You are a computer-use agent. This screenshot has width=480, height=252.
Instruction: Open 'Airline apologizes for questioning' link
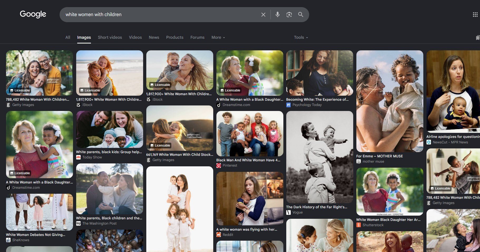[x=453, y=137]
